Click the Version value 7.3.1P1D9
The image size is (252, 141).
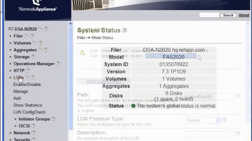click(174, 71)
